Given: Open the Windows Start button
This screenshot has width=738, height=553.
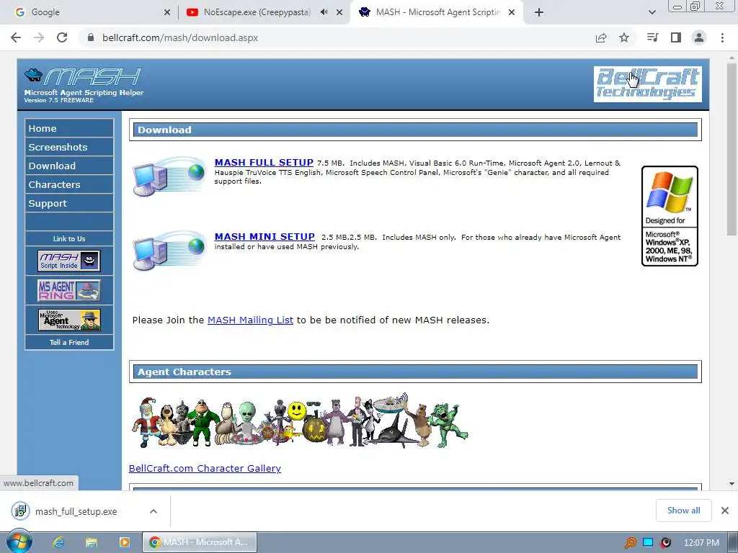Looking at the screenshot, I should tap(19, 541).
